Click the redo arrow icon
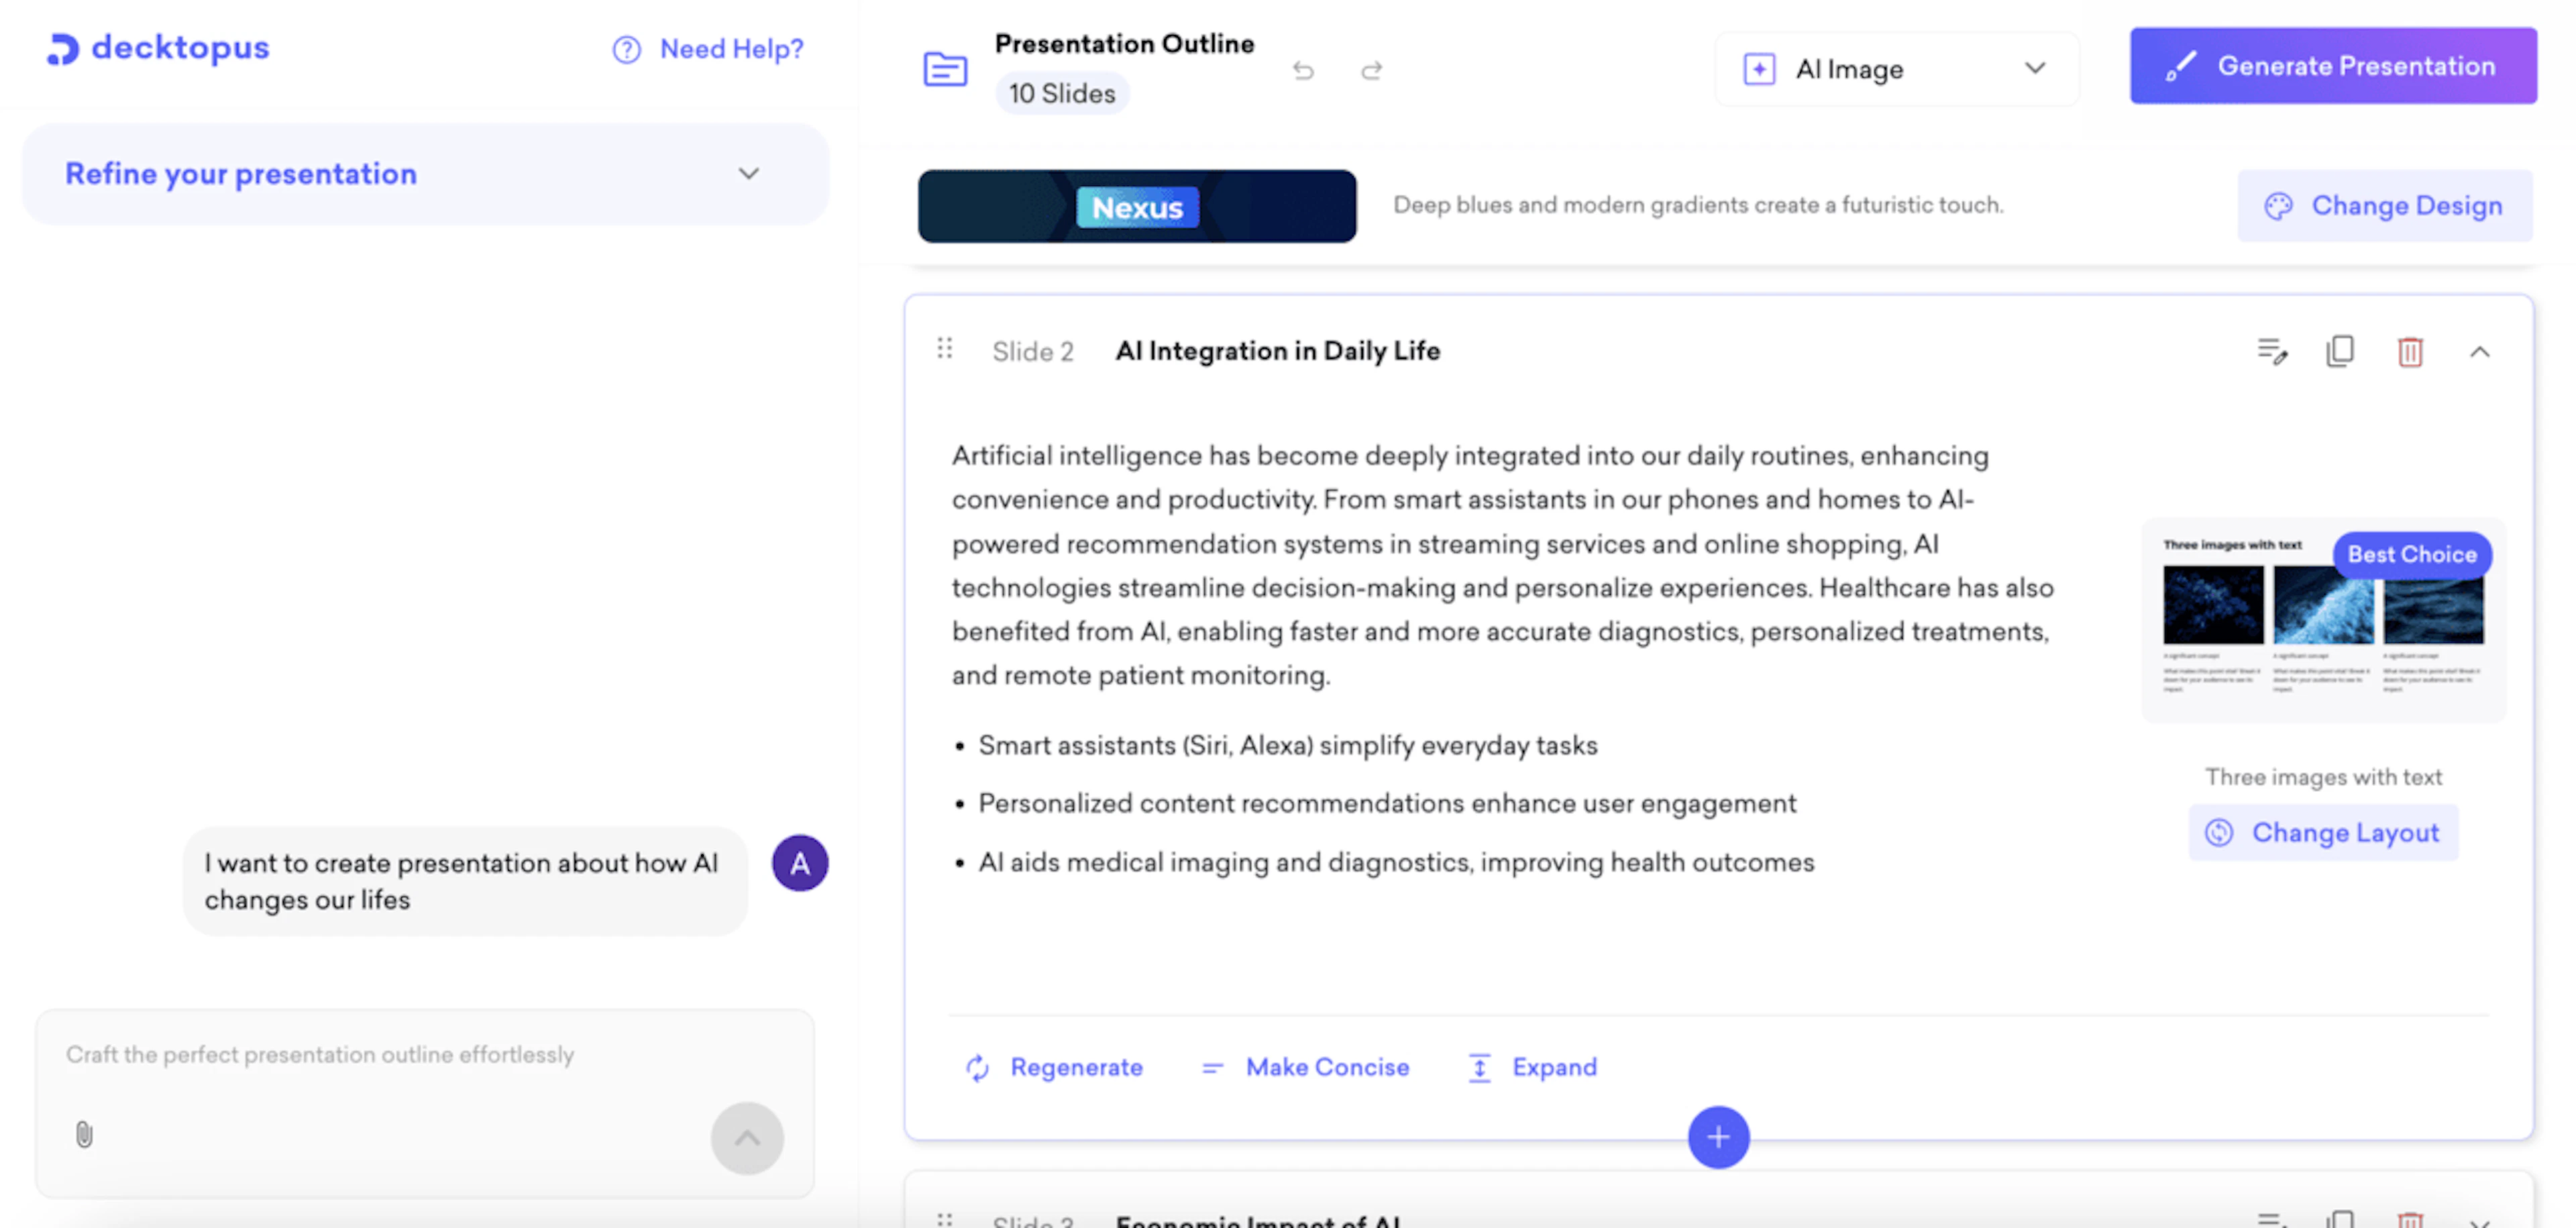2576x1228 pixels. point(1372,70)
